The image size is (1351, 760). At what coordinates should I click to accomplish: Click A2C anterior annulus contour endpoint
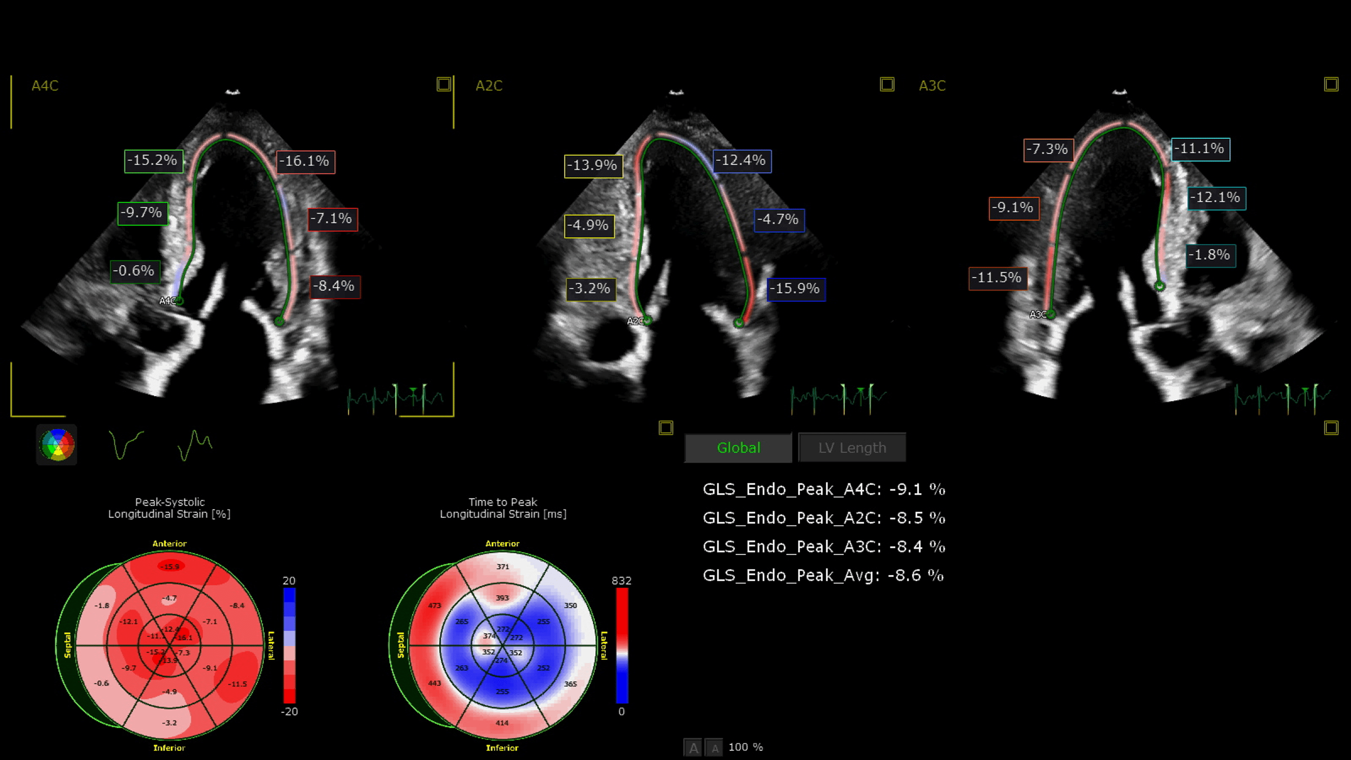[739, 322]
